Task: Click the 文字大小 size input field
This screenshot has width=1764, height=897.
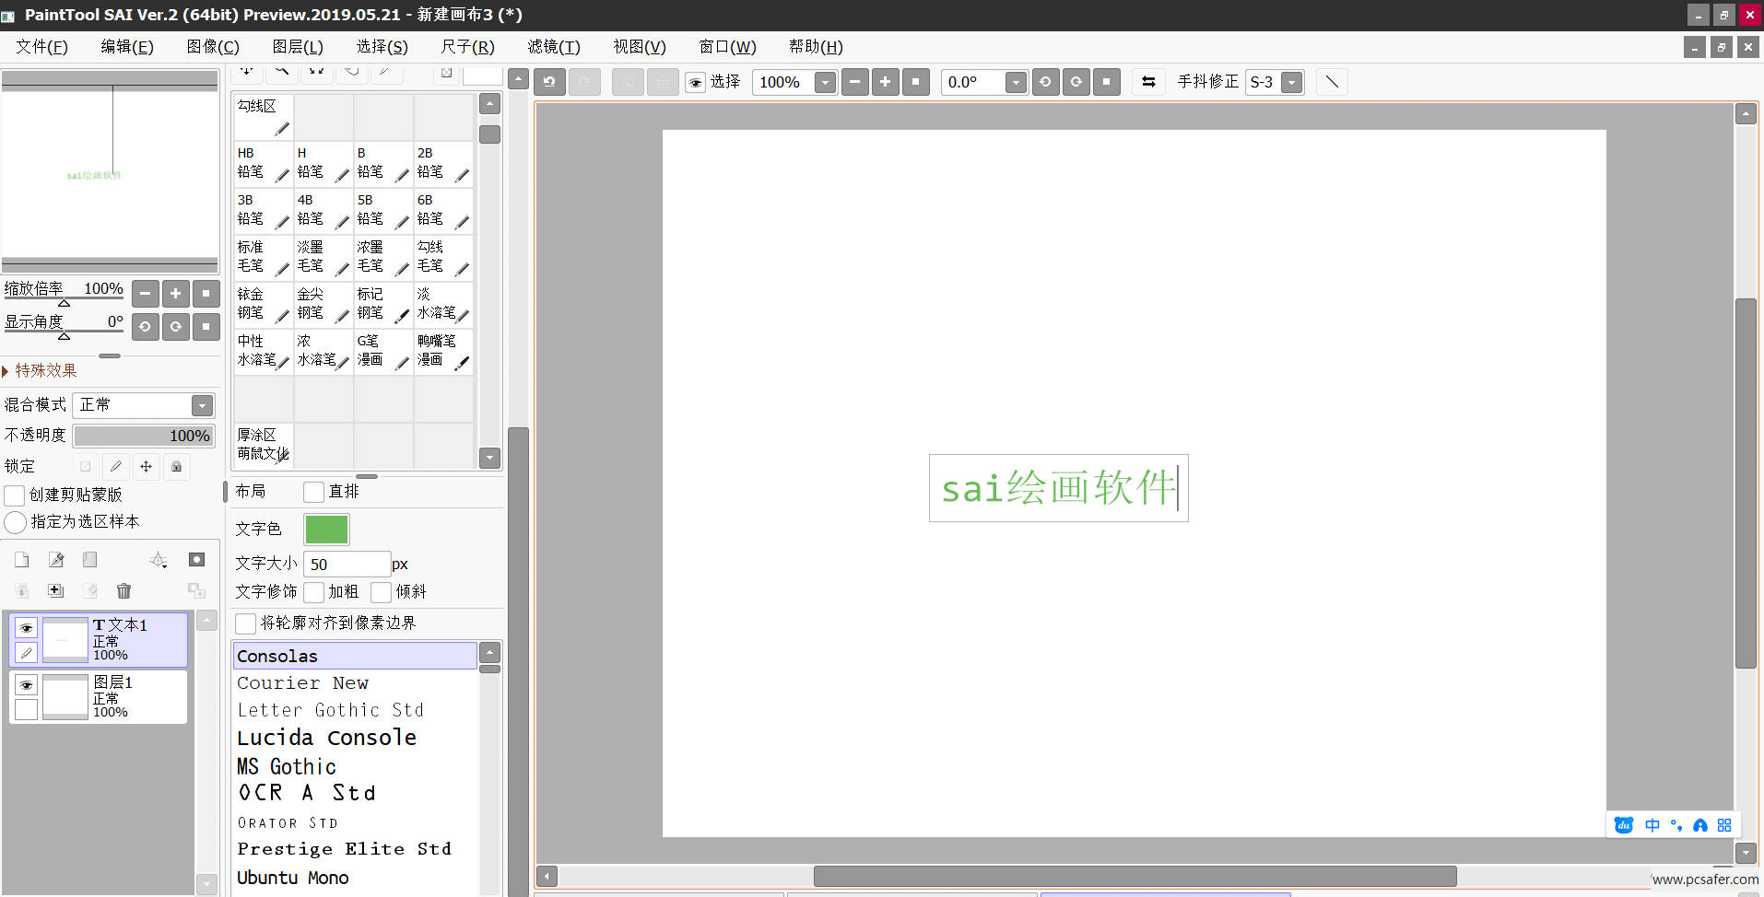Action: tap(347, 565)
